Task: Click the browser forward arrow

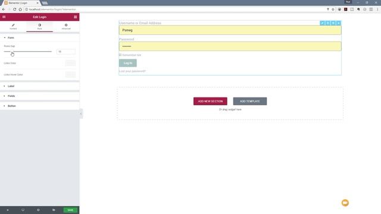Action: click(9, 10)
